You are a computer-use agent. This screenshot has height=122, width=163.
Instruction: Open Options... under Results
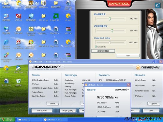[x=154, y=103]
